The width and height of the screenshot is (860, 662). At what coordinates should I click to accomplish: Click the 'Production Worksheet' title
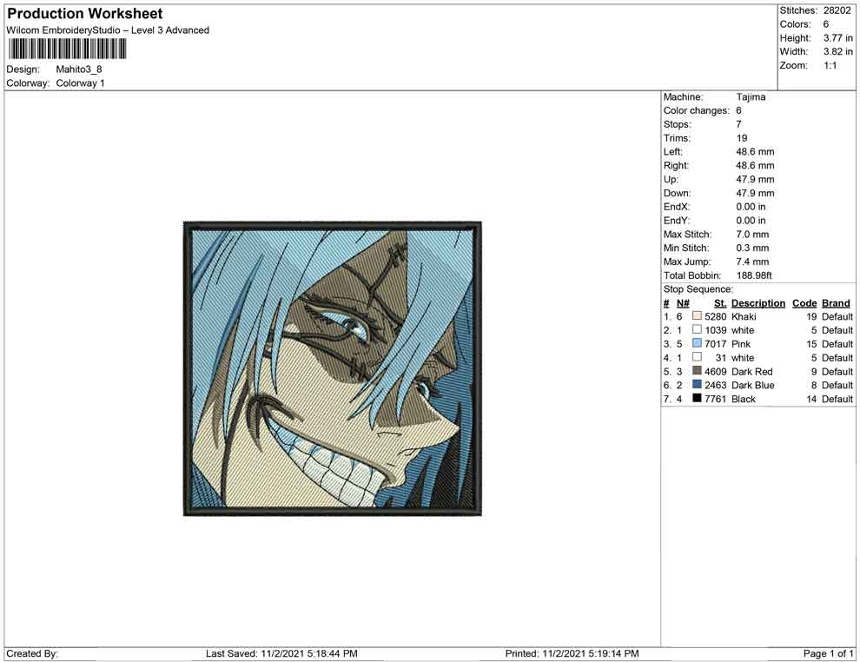click(x=85, y=14)
